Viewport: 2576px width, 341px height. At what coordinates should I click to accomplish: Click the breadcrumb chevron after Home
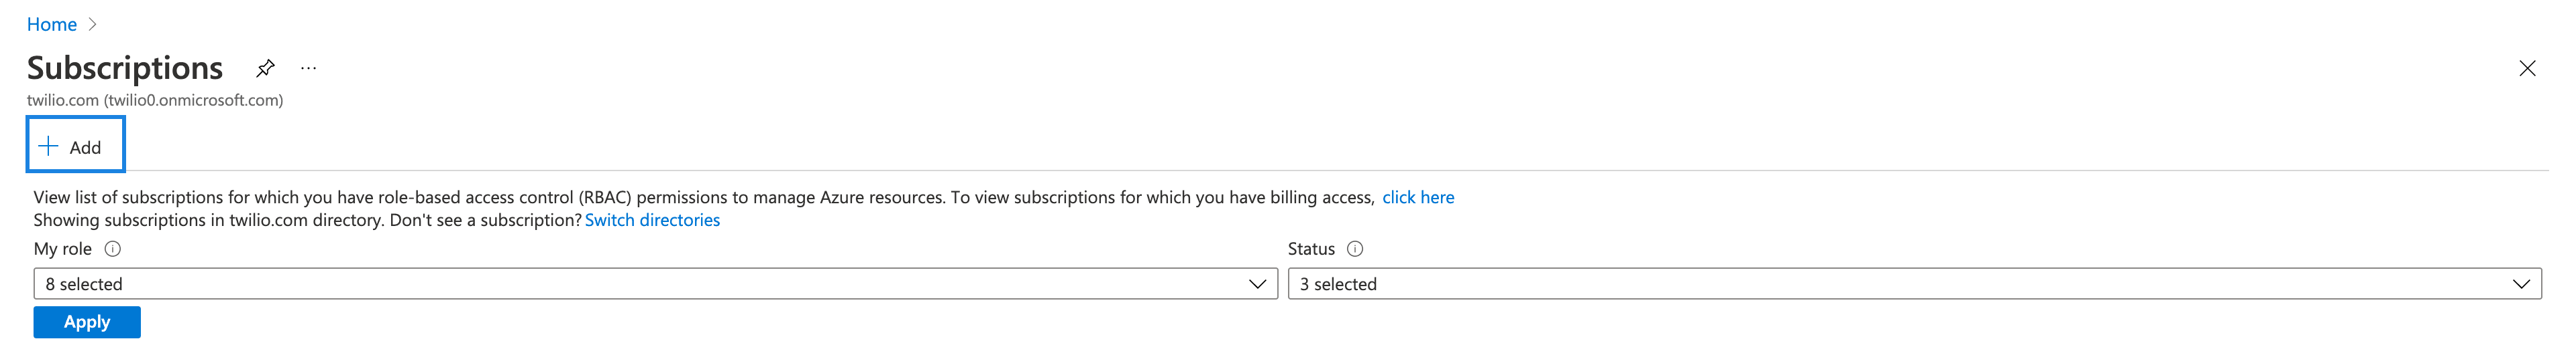[93, 24]
